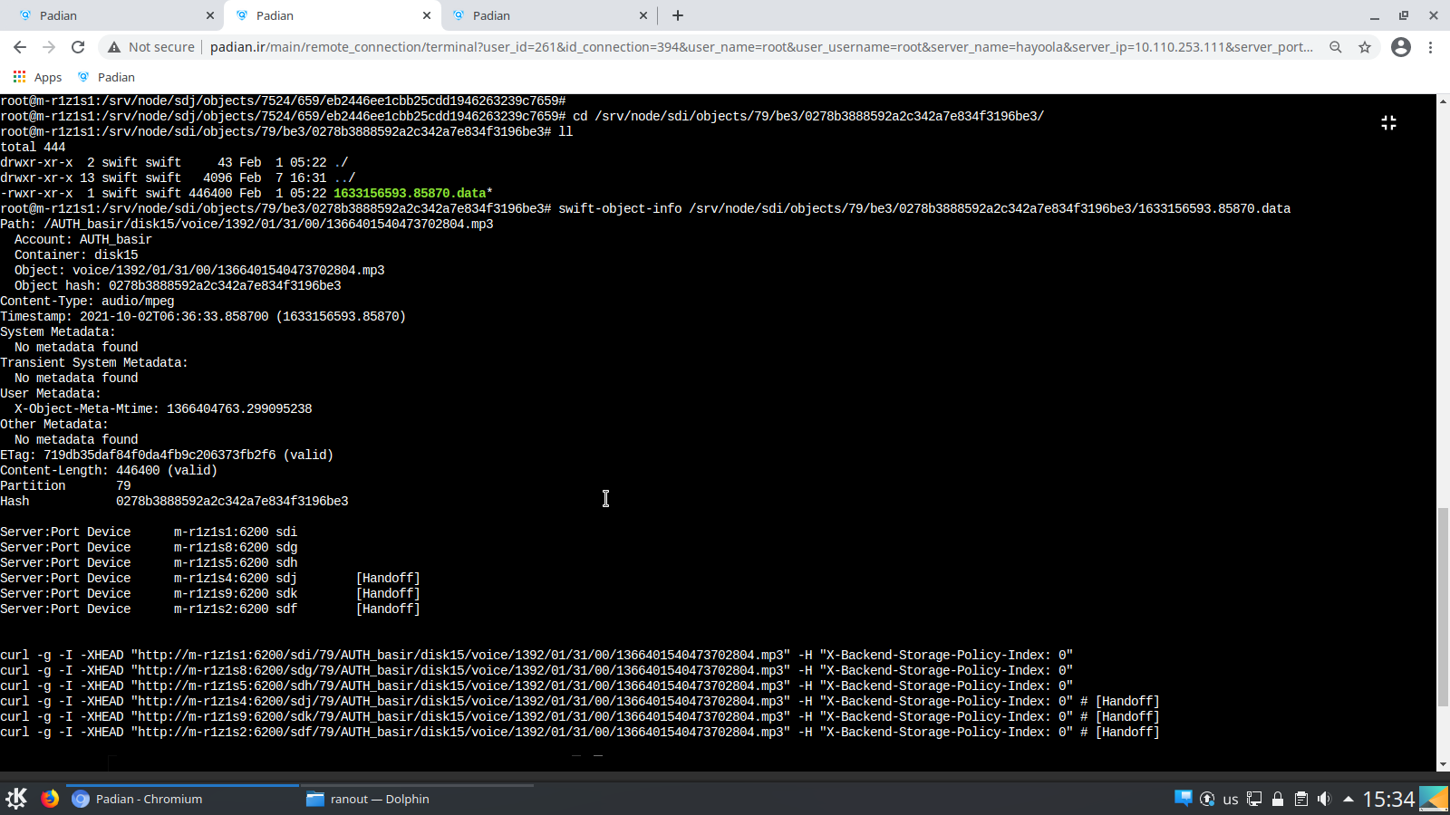Click the m-r1z1s8:6200 sdg device row
The width and height of the screenshot is (1450, 815).
(x=149, y=547)
